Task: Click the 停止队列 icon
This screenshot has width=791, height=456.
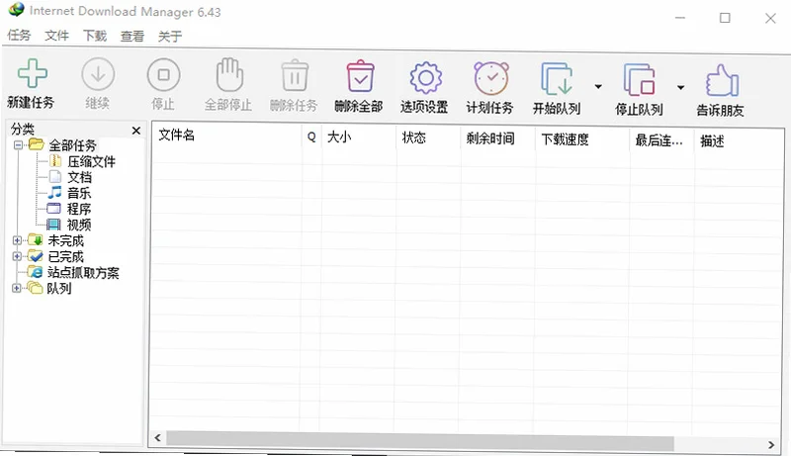Action: pos(639,80)
